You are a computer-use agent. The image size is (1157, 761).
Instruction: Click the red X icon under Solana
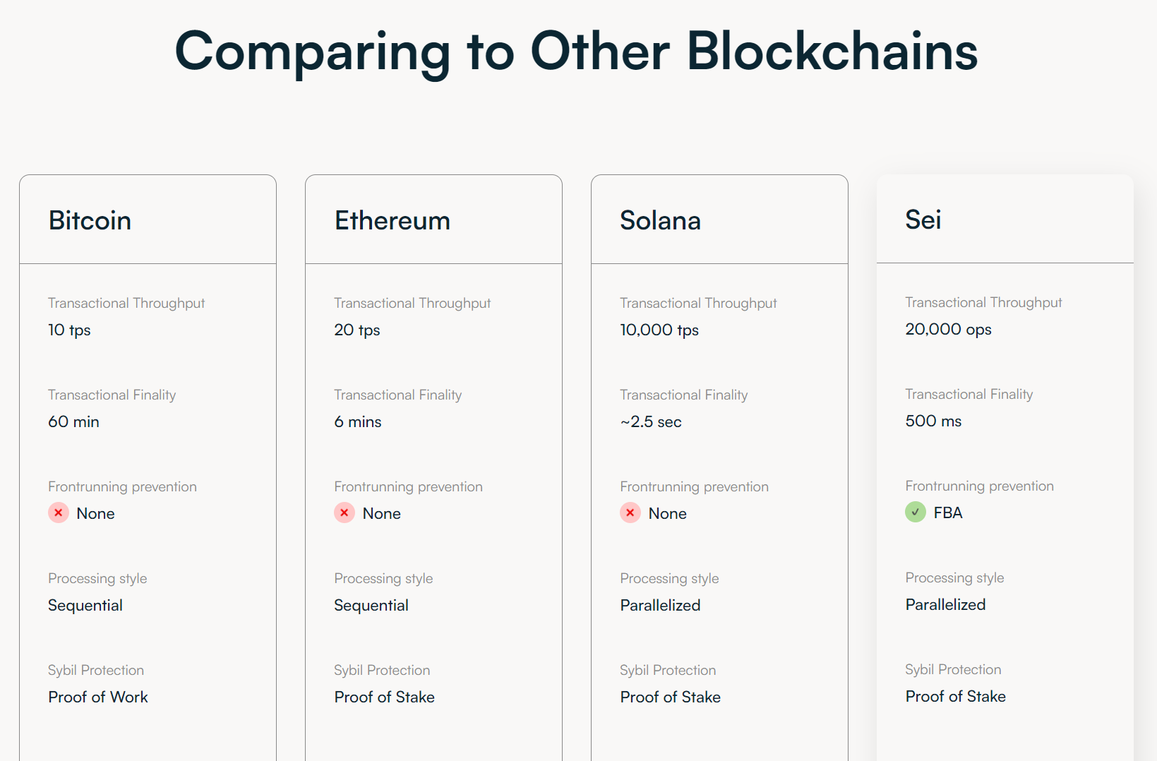click(630, 513)
